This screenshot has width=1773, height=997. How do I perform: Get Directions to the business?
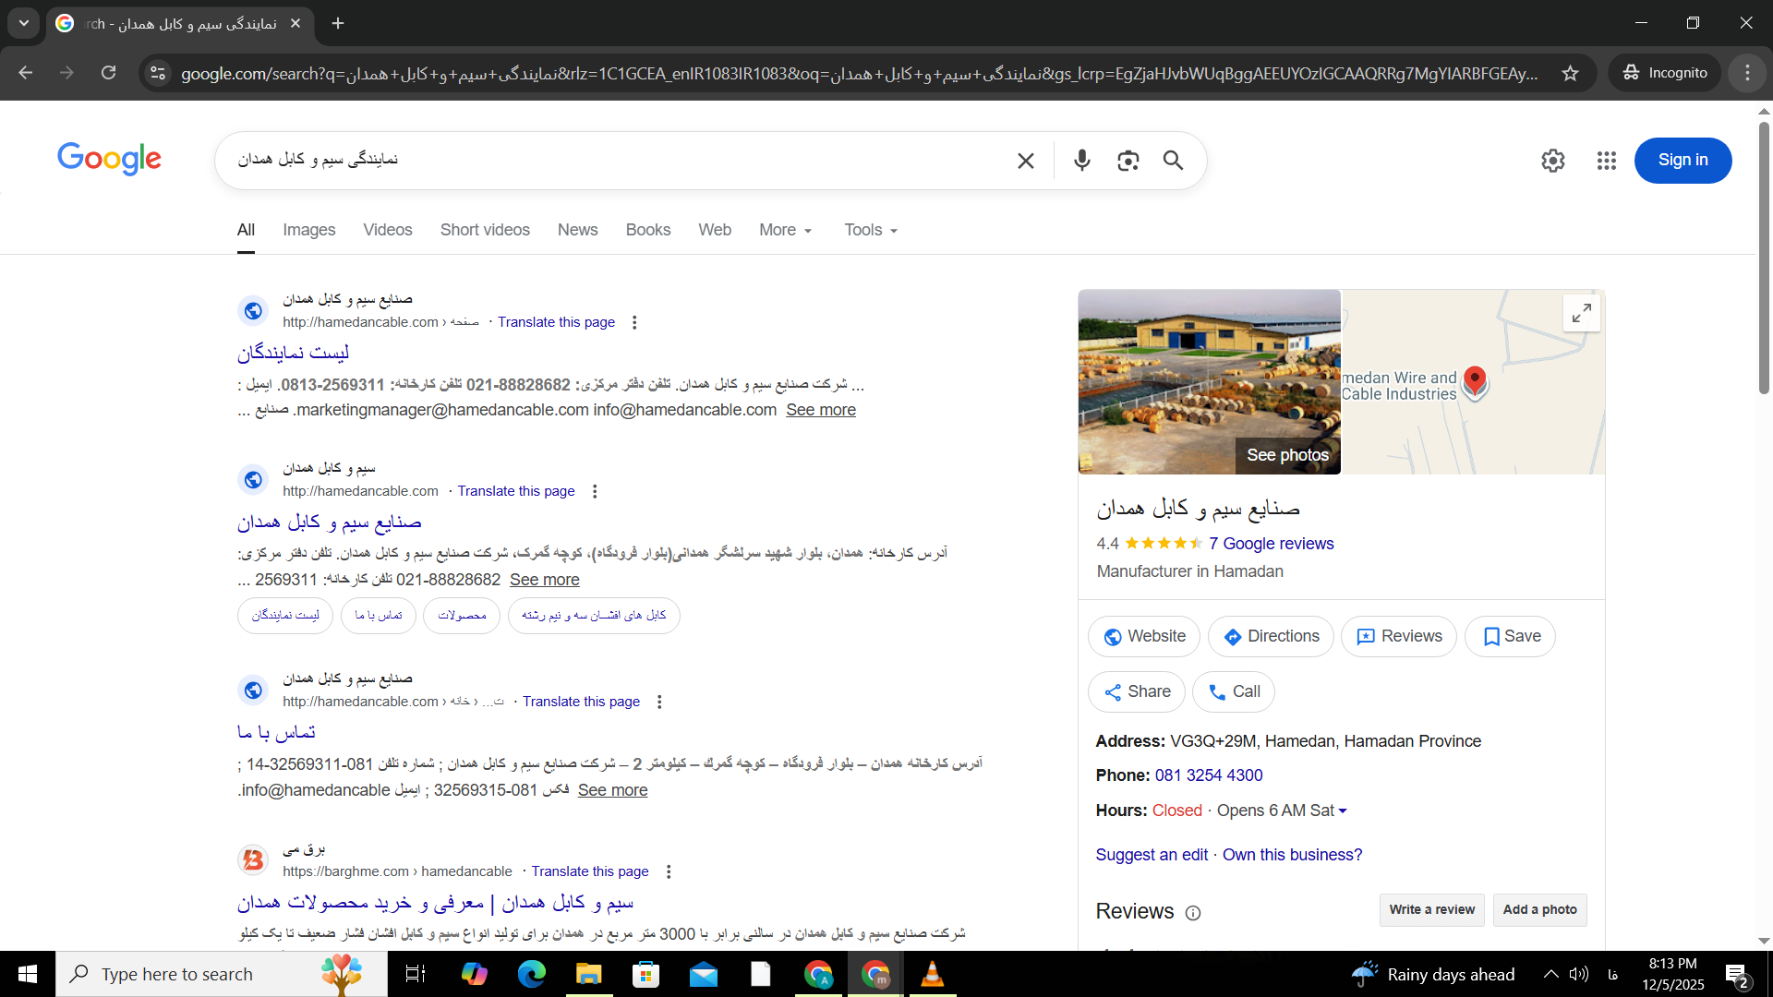(x=1271, y=636)
